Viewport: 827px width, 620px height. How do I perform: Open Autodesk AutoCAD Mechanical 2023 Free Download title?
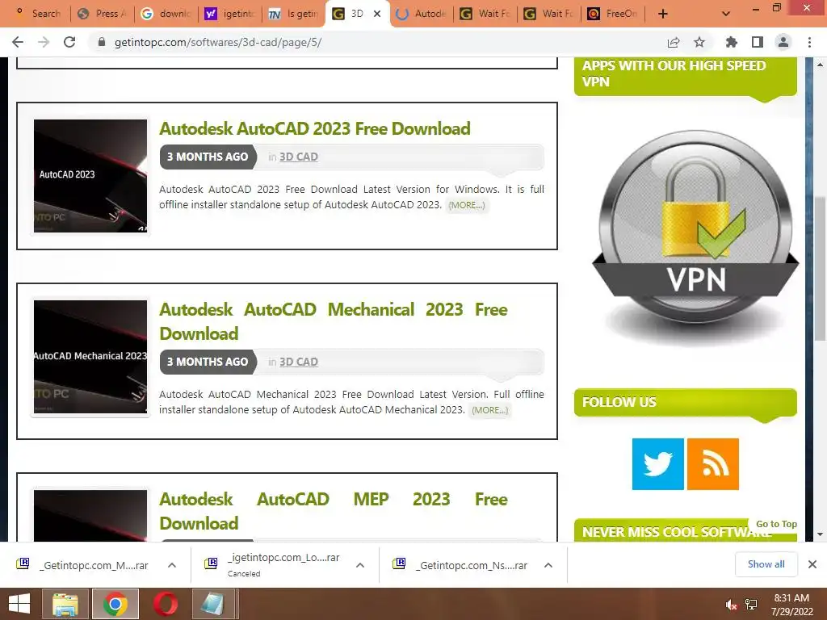[334, 321]
